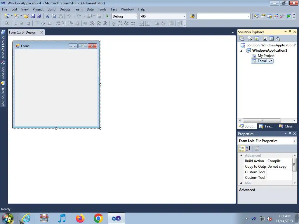Click Copy to Output 'Do not copy' value
Viewport: 299px width, 224px height.
(x=279, y=167)
